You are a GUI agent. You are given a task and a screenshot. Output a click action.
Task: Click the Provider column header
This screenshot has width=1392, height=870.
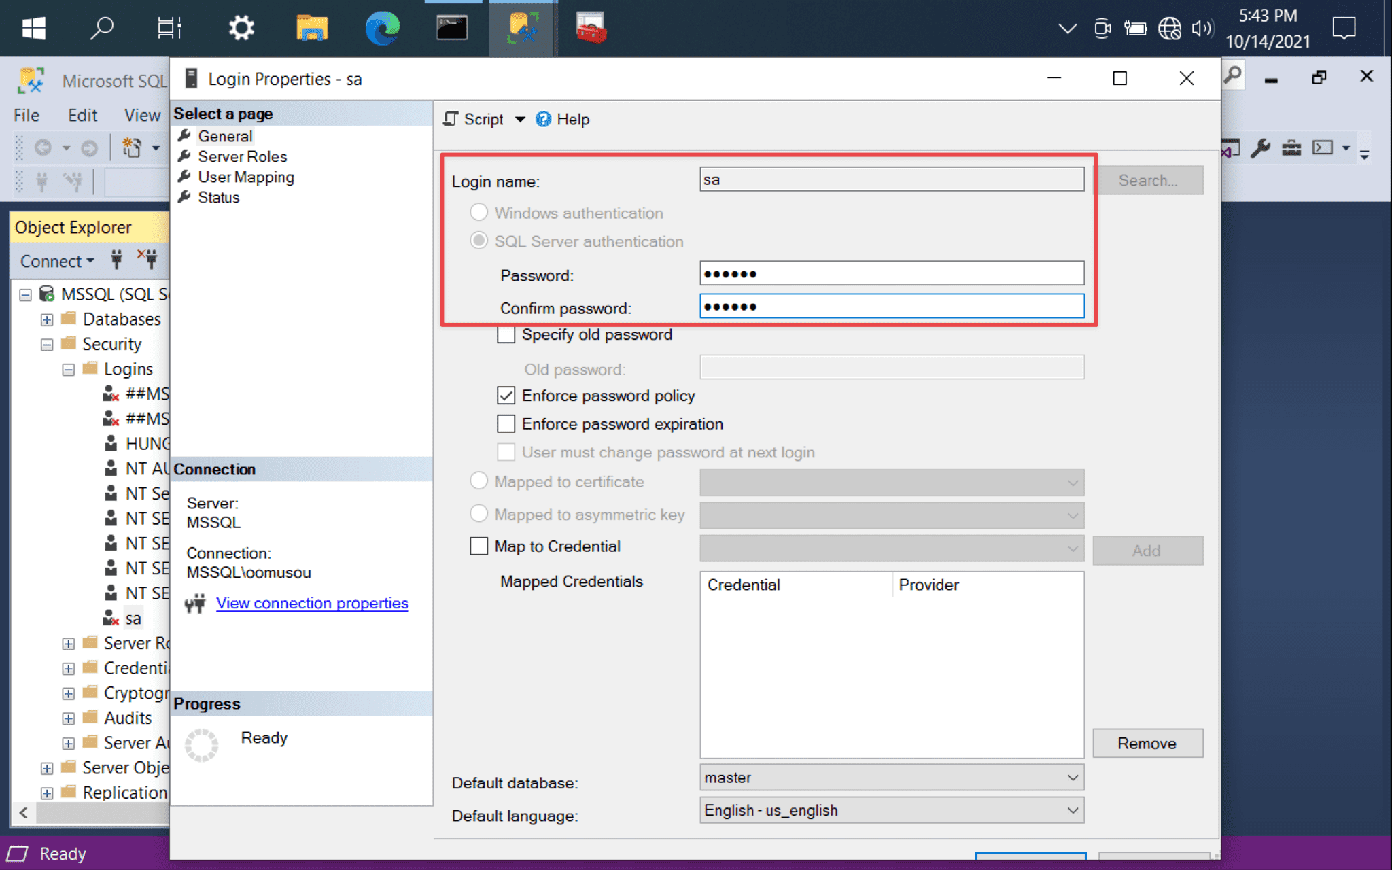(988, 585)
